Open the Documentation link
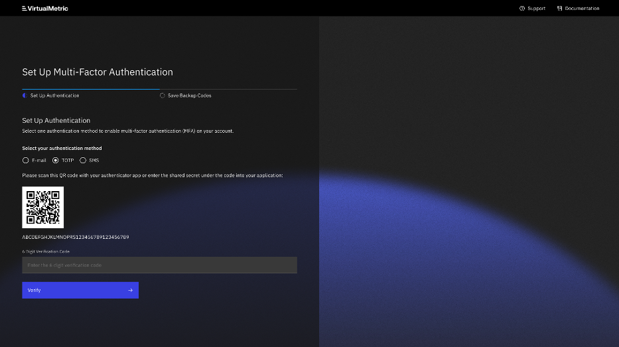Viewport: 619px width, 347px height. click(578, 8)
